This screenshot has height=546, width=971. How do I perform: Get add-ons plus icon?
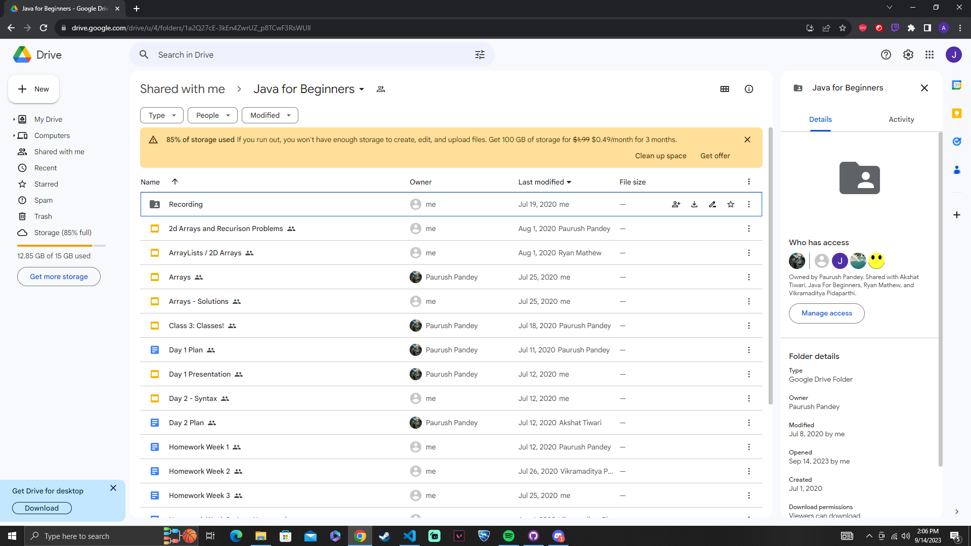957,215
